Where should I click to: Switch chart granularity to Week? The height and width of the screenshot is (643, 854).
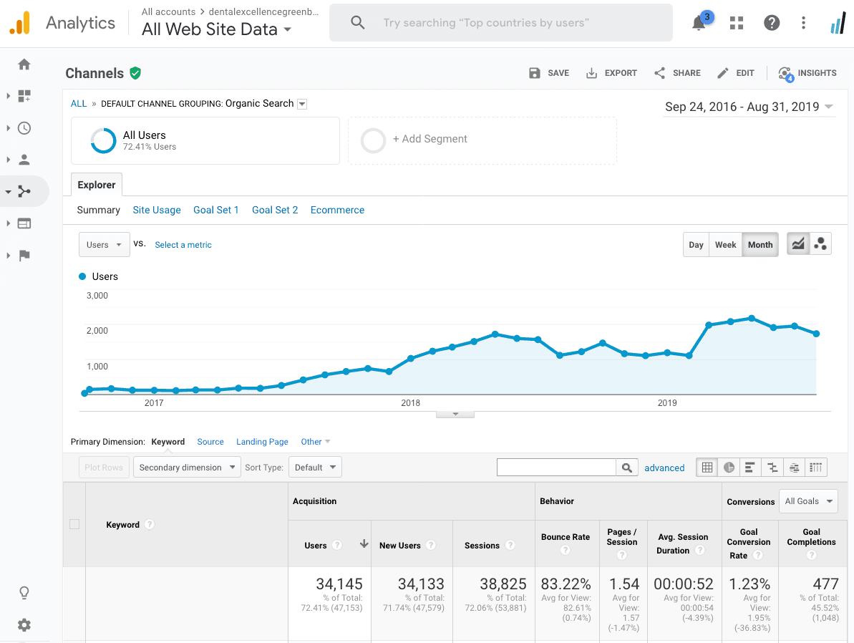click(725, 244)
